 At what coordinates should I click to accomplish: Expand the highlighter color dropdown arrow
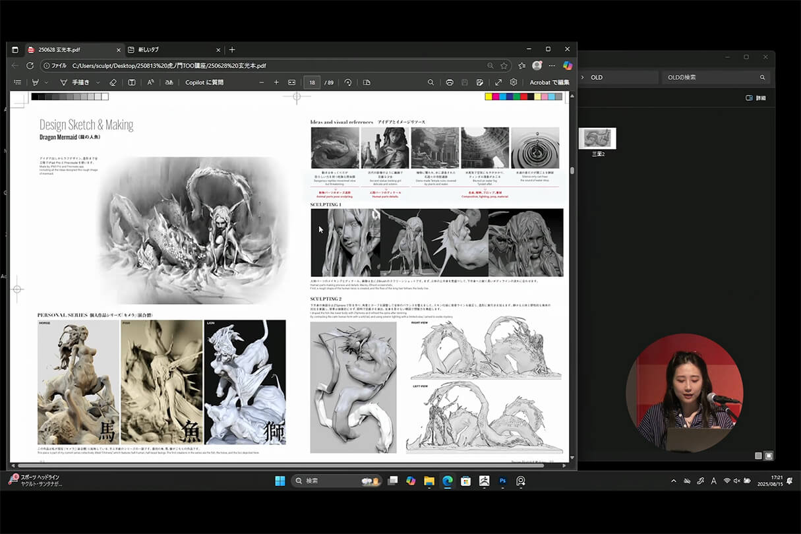(46, 82)
